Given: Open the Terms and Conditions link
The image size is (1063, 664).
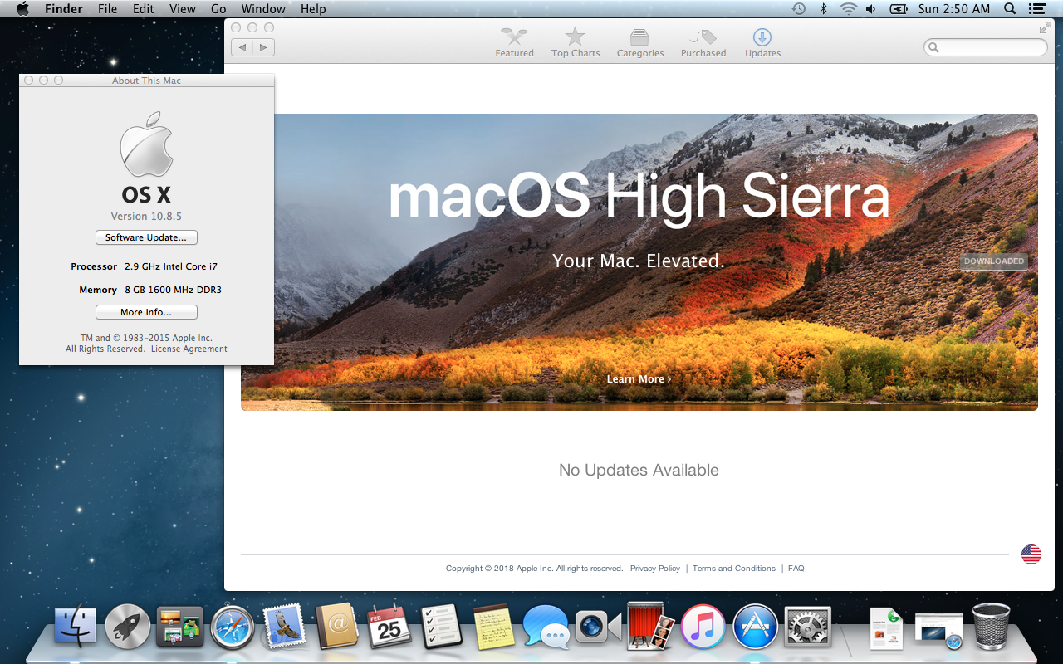Looking at the screenshot, I should pyautogui.click(x=734, y=569).
